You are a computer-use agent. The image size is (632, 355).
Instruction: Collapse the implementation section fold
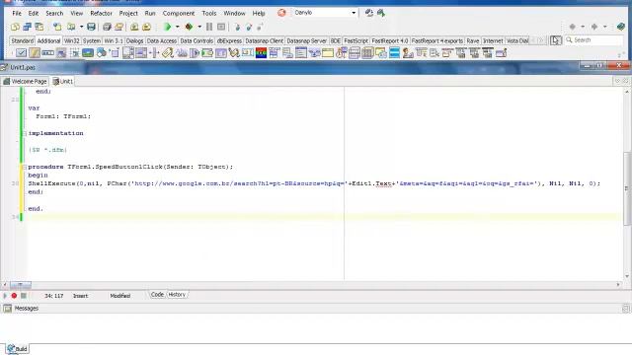coord(24,133)
